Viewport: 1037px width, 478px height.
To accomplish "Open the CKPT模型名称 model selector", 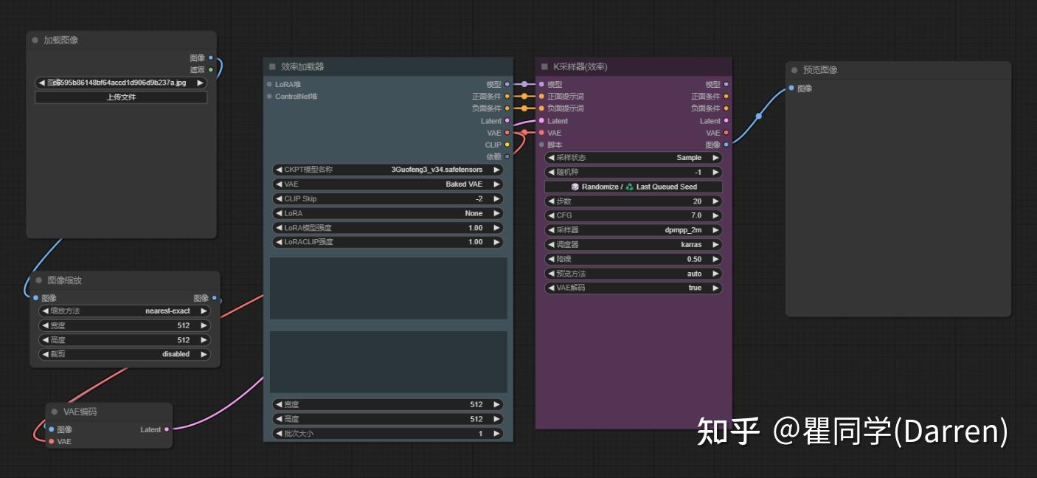I will 387,170.
